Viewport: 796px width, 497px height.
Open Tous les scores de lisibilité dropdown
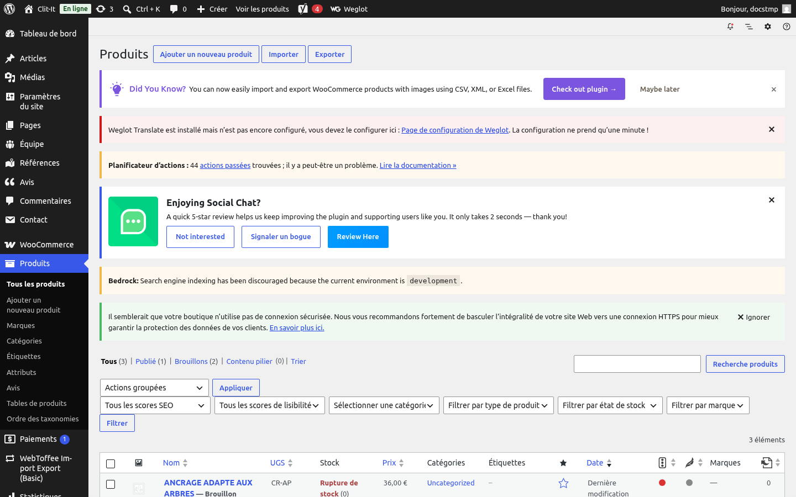coord(270,405)
